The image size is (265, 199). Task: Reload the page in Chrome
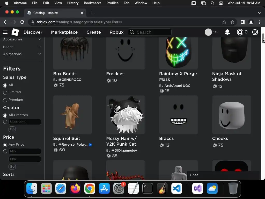pos(22,22)
